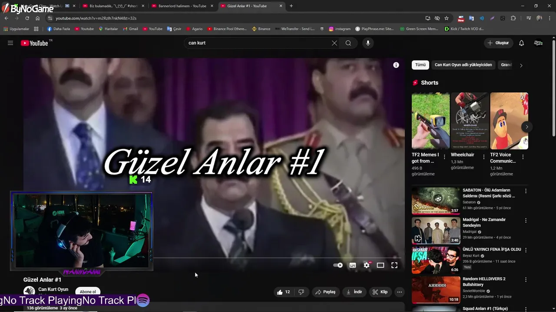The width and height of the screenshot is (556, 312).
Task: Start voice search with the microphone icon
Action: click(x=368, y=43)
